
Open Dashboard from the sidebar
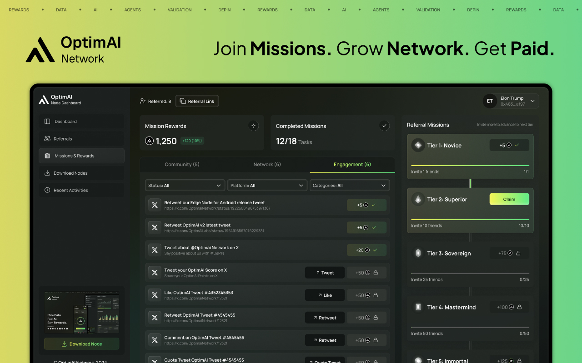(81, 122)
